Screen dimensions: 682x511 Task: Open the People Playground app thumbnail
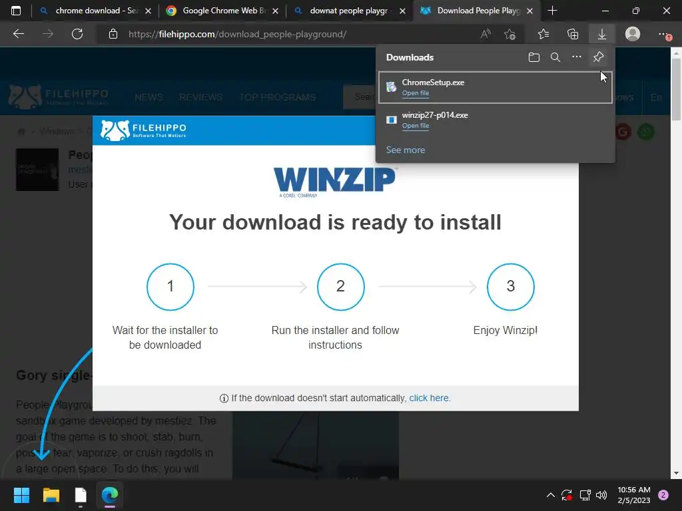[x=37, y=170]
